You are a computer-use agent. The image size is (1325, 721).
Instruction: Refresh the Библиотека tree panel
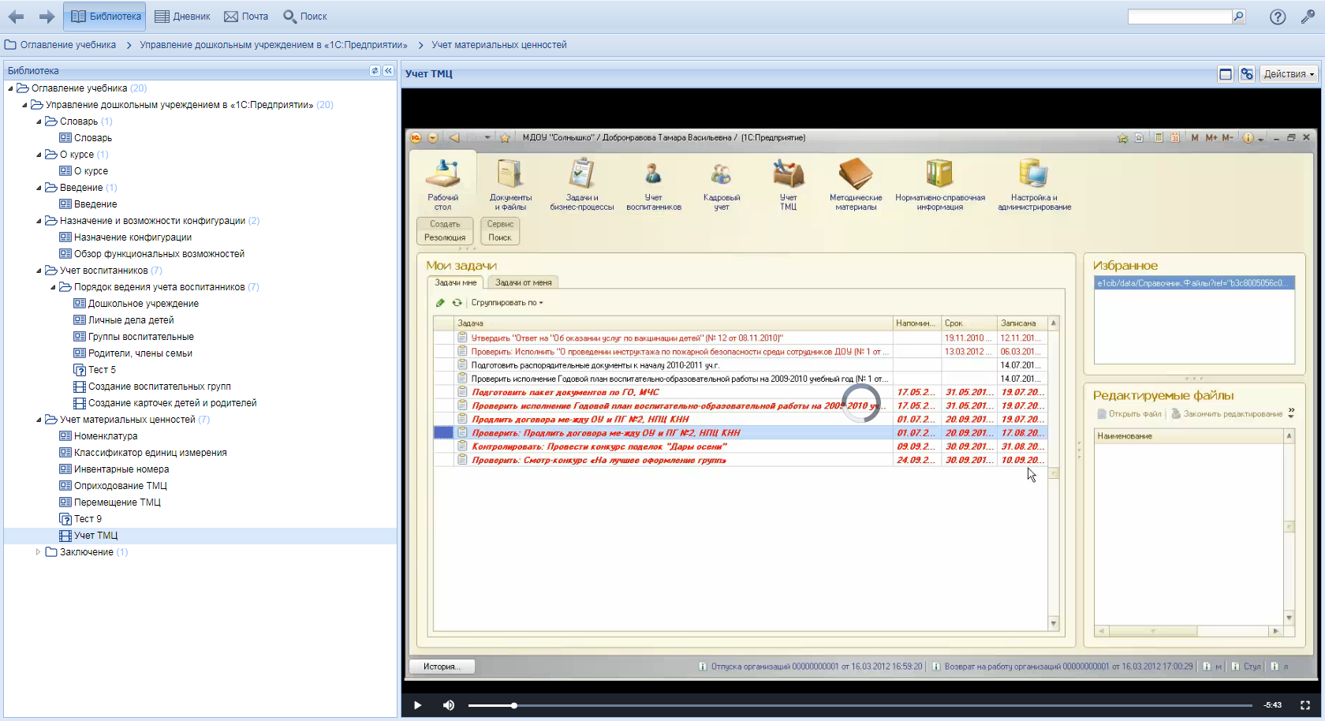click(375, 71)
